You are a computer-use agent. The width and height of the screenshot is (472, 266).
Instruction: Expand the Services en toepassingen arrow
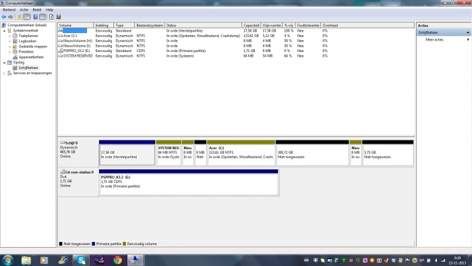point(4,73)
